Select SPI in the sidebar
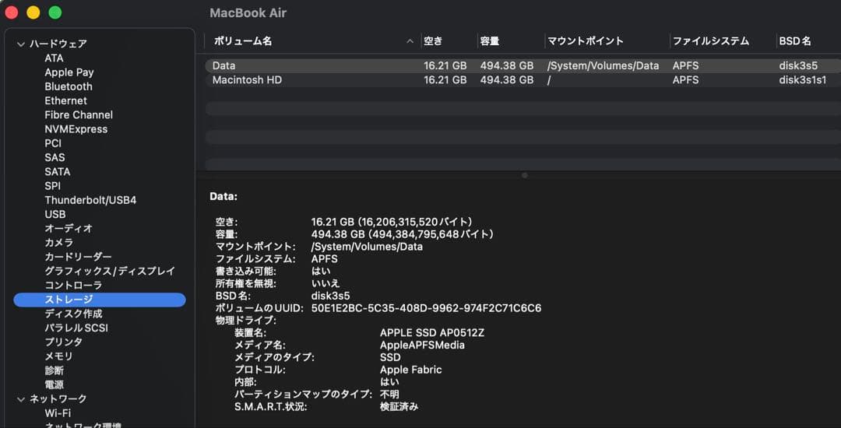 pos(53,186)
